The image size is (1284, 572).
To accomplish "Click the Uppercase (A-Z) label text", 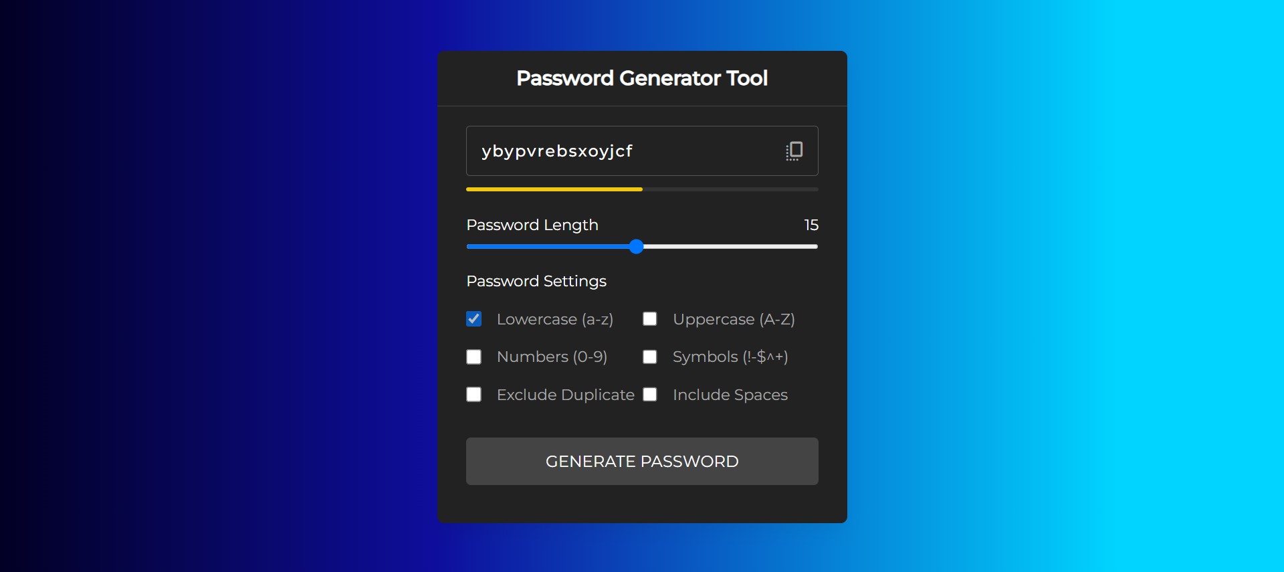I will [x=734, y=320].
